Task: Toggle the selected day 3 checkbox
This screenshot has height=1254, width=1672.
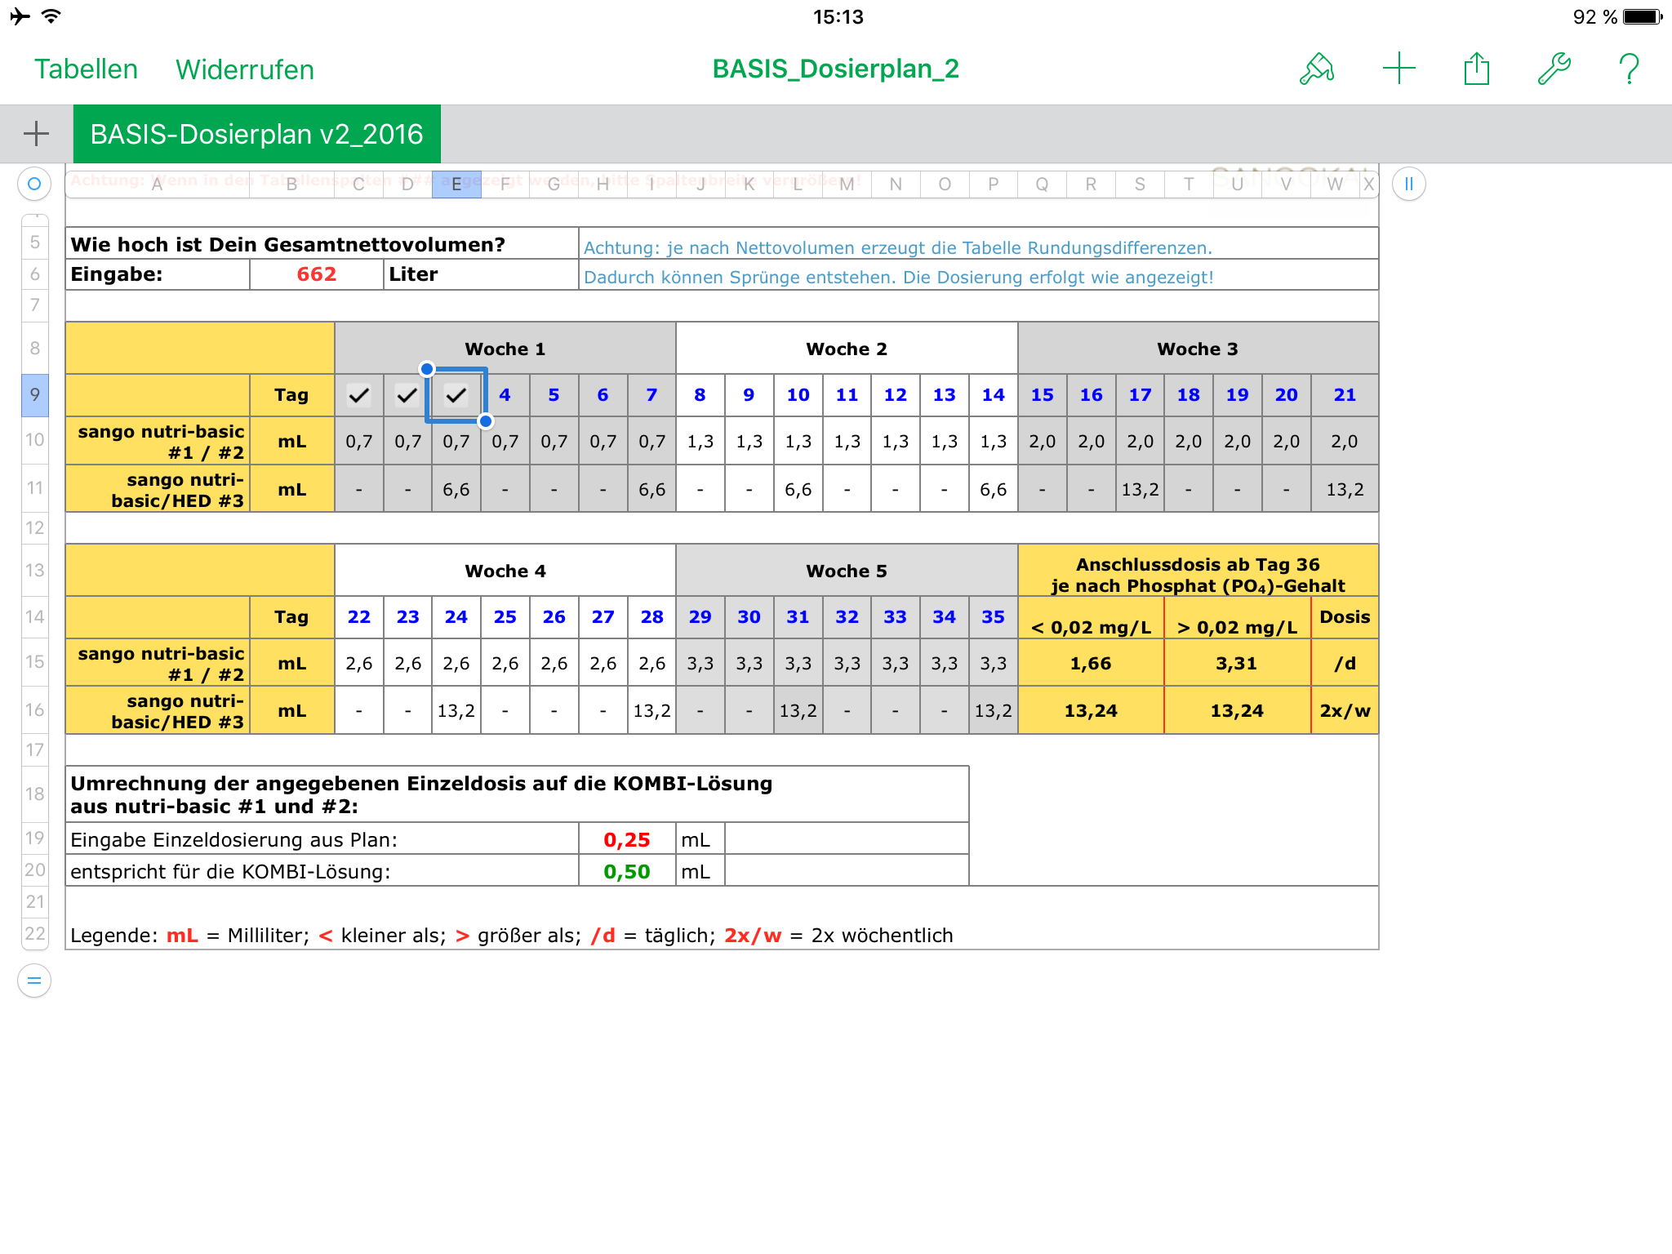Action: [x=456, y=396]
